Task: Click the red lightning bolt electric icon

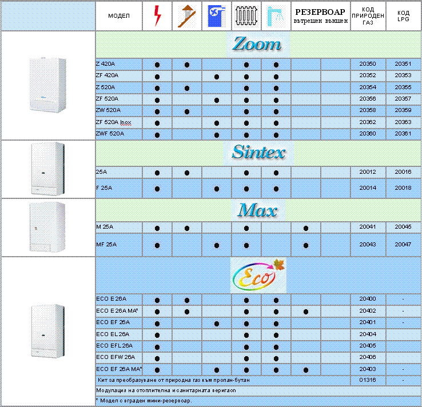Action: click(x=157, y=16)
